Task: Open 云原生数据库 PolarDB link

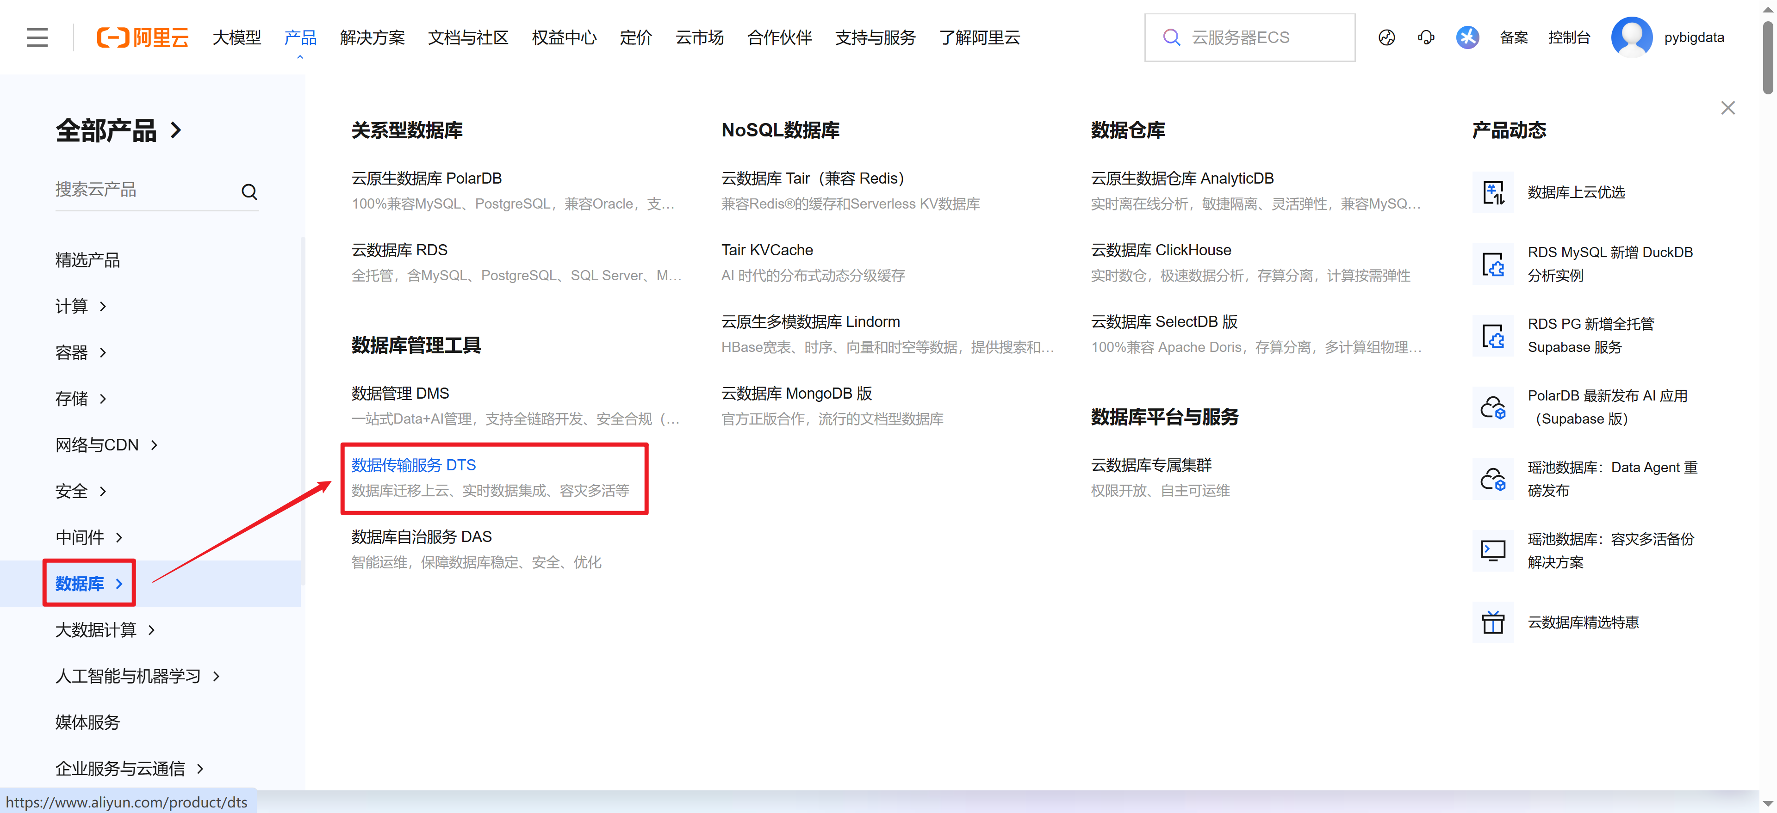Action: (x=426, y=178)
